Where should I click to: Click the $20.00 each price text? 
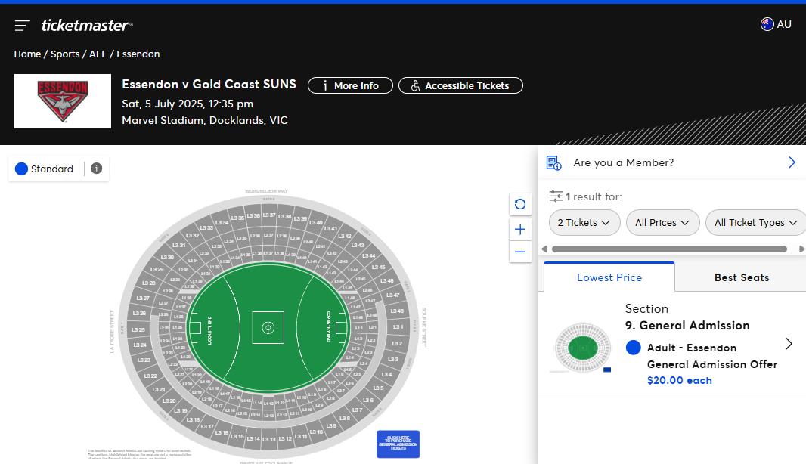679,380
